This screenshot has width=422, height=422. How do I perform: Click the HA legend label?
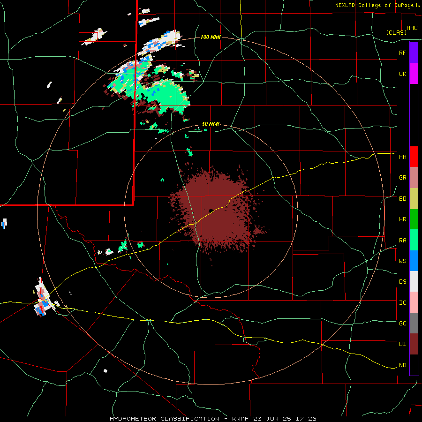click(402, 157)
